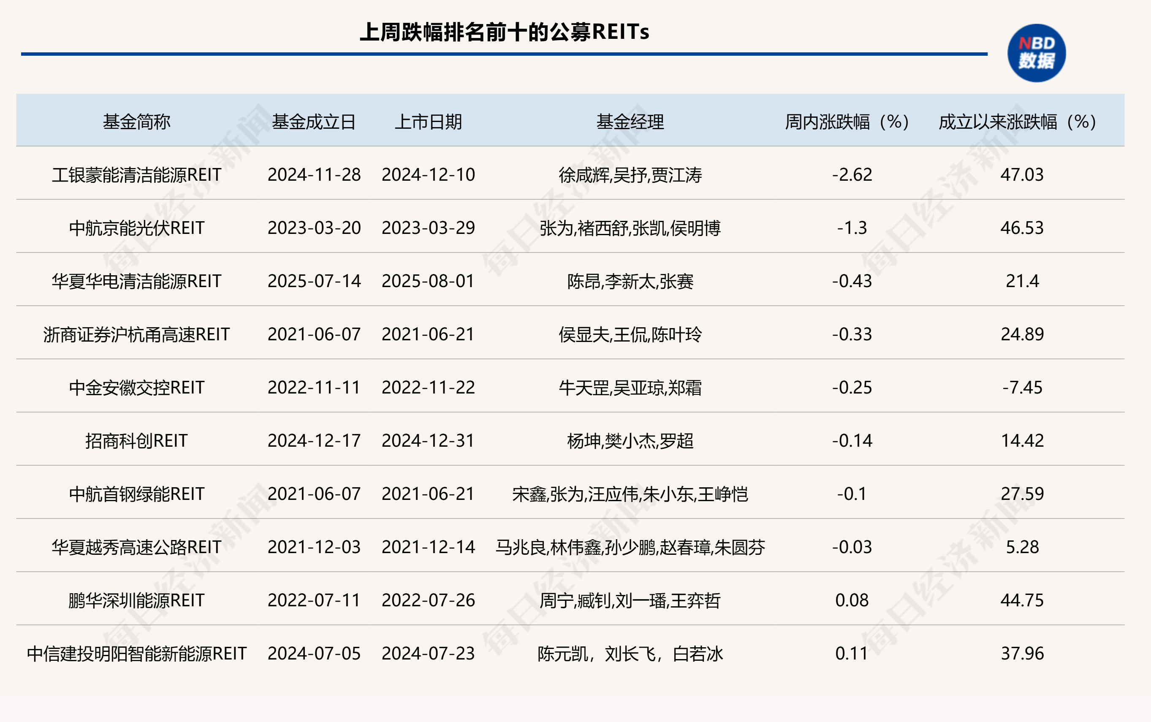Image resolution: width=1151 pixels, height=722 pixels.
Task: Click weekly change value 0.08
Action: pyautogui.click(x=852, y=600)
